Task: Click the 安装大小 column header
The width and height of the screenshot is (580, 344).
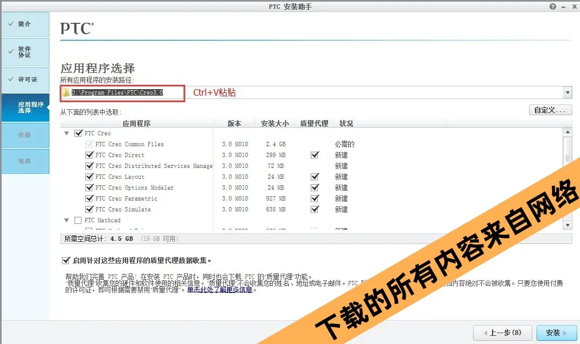Action: pos(275,123)
